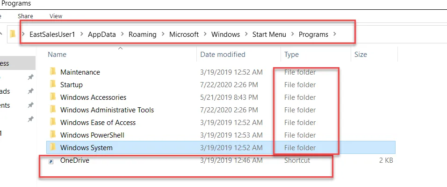Click the Windows Ease of Access folder icon
The image size is (447, 187).
coord(52,123)
